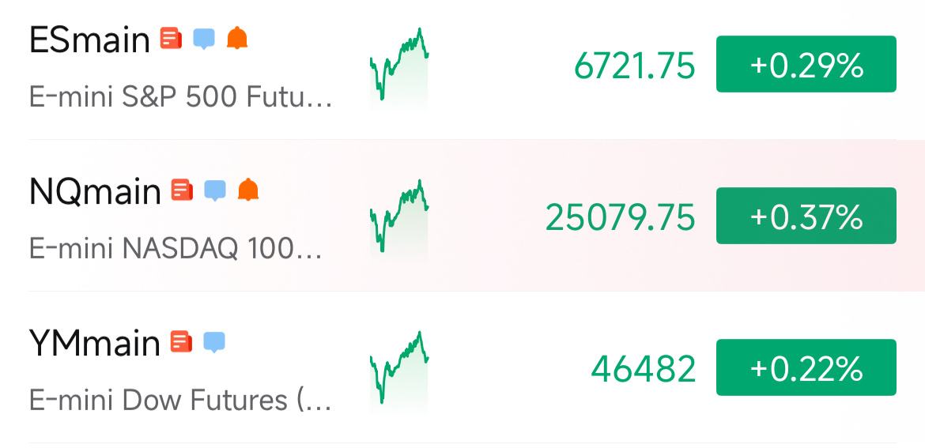The image size is (925, 448).
Task: Click the NQmain price 25079.75
Action: 621,217
